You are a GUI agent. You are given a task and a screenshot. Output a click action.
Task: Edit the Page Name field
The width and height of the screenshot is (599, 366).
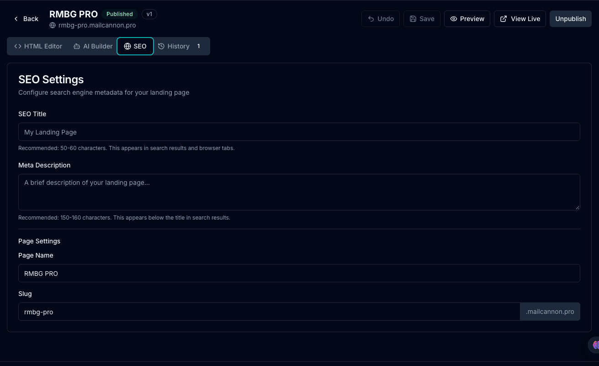tap(299, 273)
